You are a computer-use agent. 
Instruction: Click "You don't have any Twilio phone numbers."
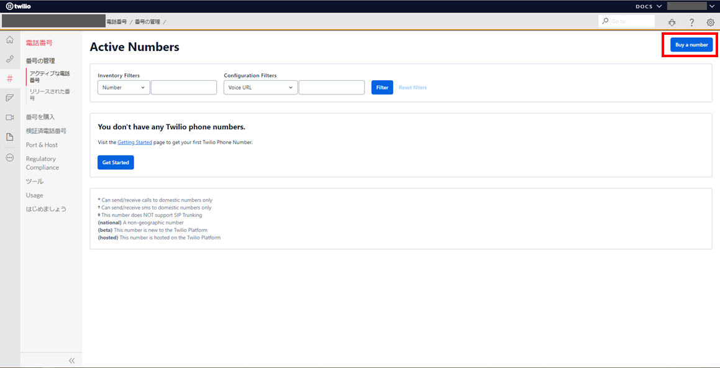coord(171,126)
